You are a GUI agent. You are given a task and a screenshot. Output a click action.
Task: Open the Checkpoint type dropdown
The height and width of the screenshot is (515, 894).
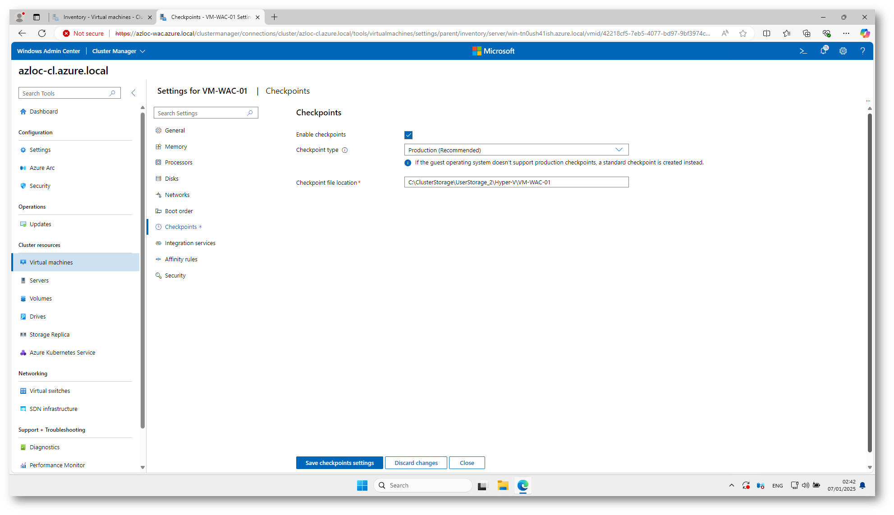(516, 150)
